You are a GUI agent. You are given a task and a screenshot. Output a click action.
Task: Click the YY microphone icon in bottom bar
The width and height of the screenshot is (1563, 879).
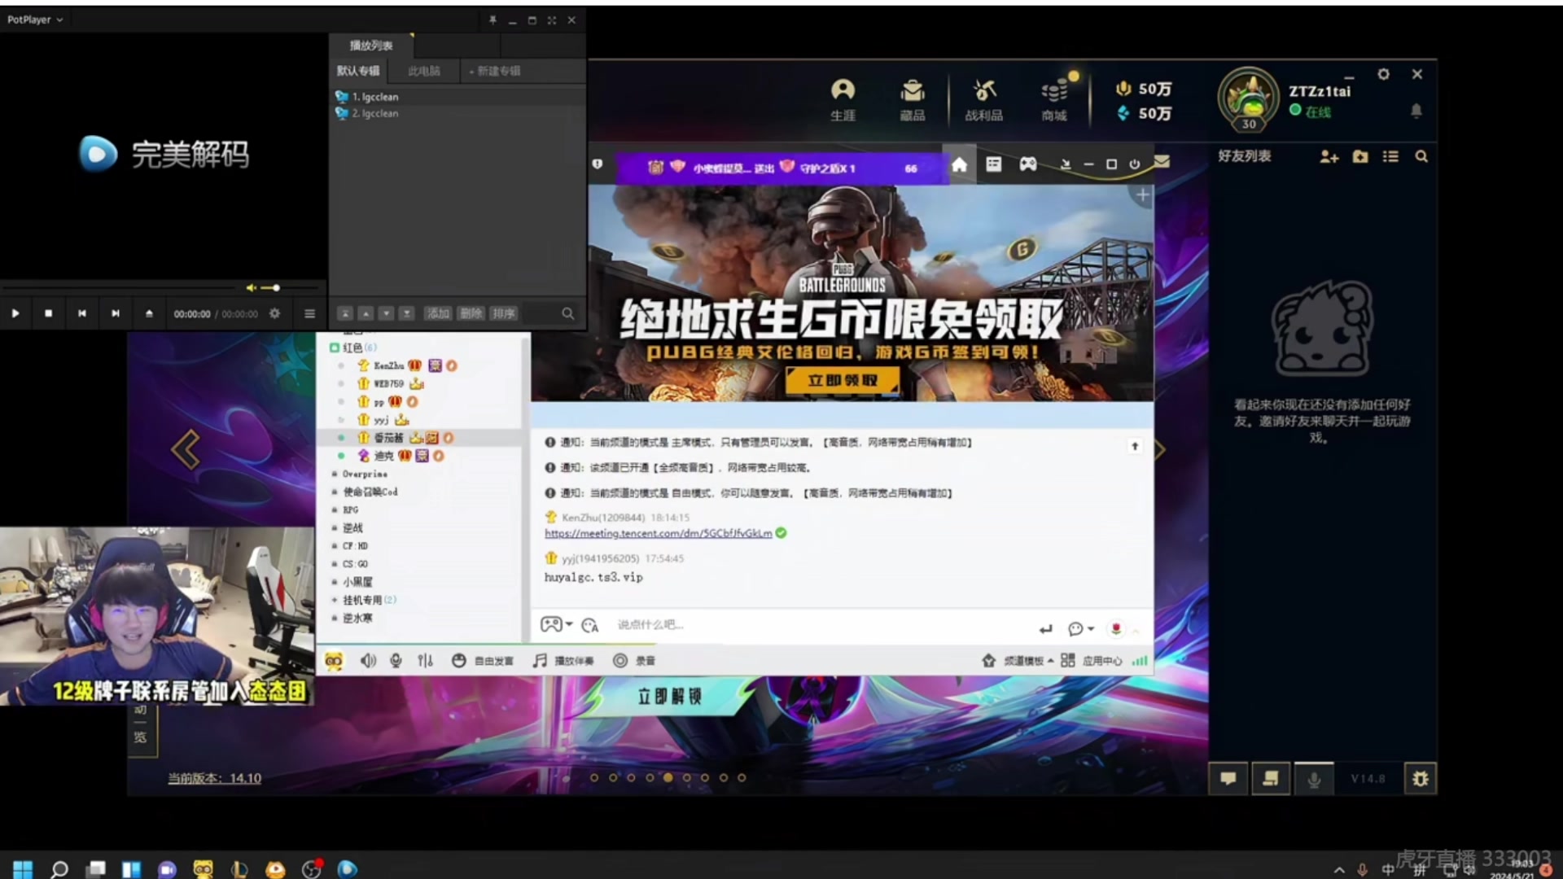tap(396, 661)
